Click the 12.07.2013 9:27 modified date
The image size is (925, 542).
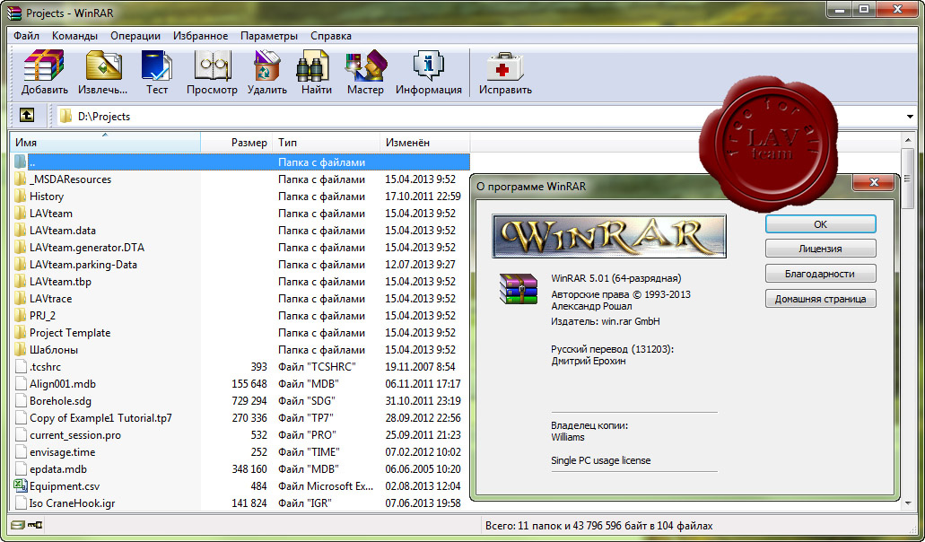coord(420,264)
